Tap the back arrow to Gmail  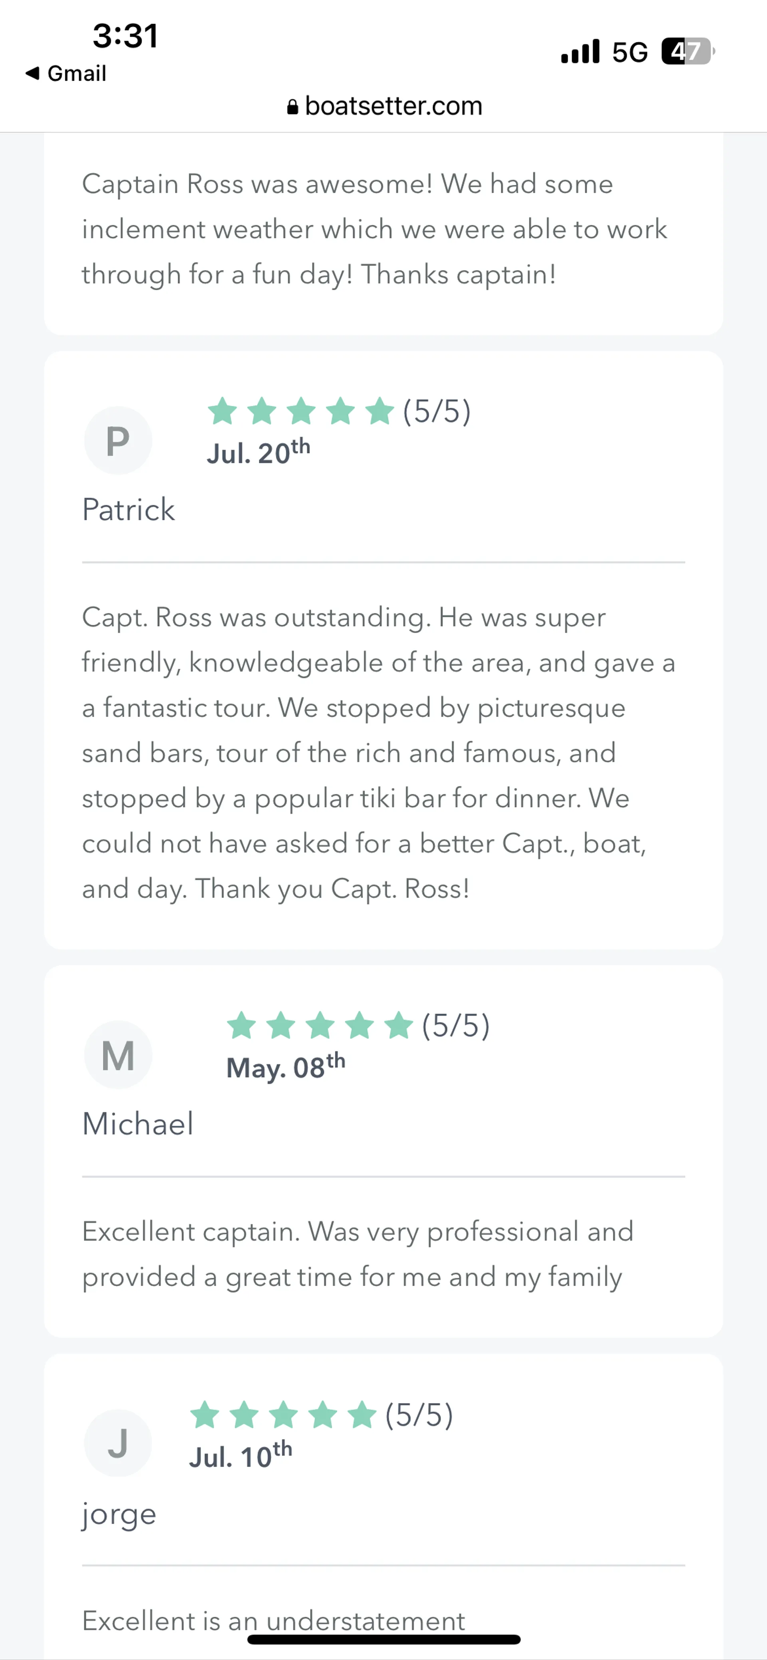point(32,74)
